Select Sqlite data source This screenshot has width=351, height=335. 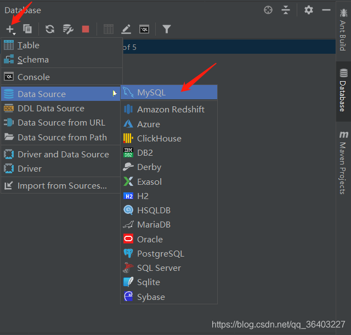click(169, 282)
